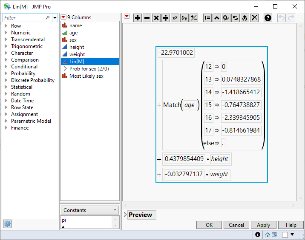This screenshot has height=240, width=305.
Task: Expand the Trigonometric function group
Action: (6, 46)
